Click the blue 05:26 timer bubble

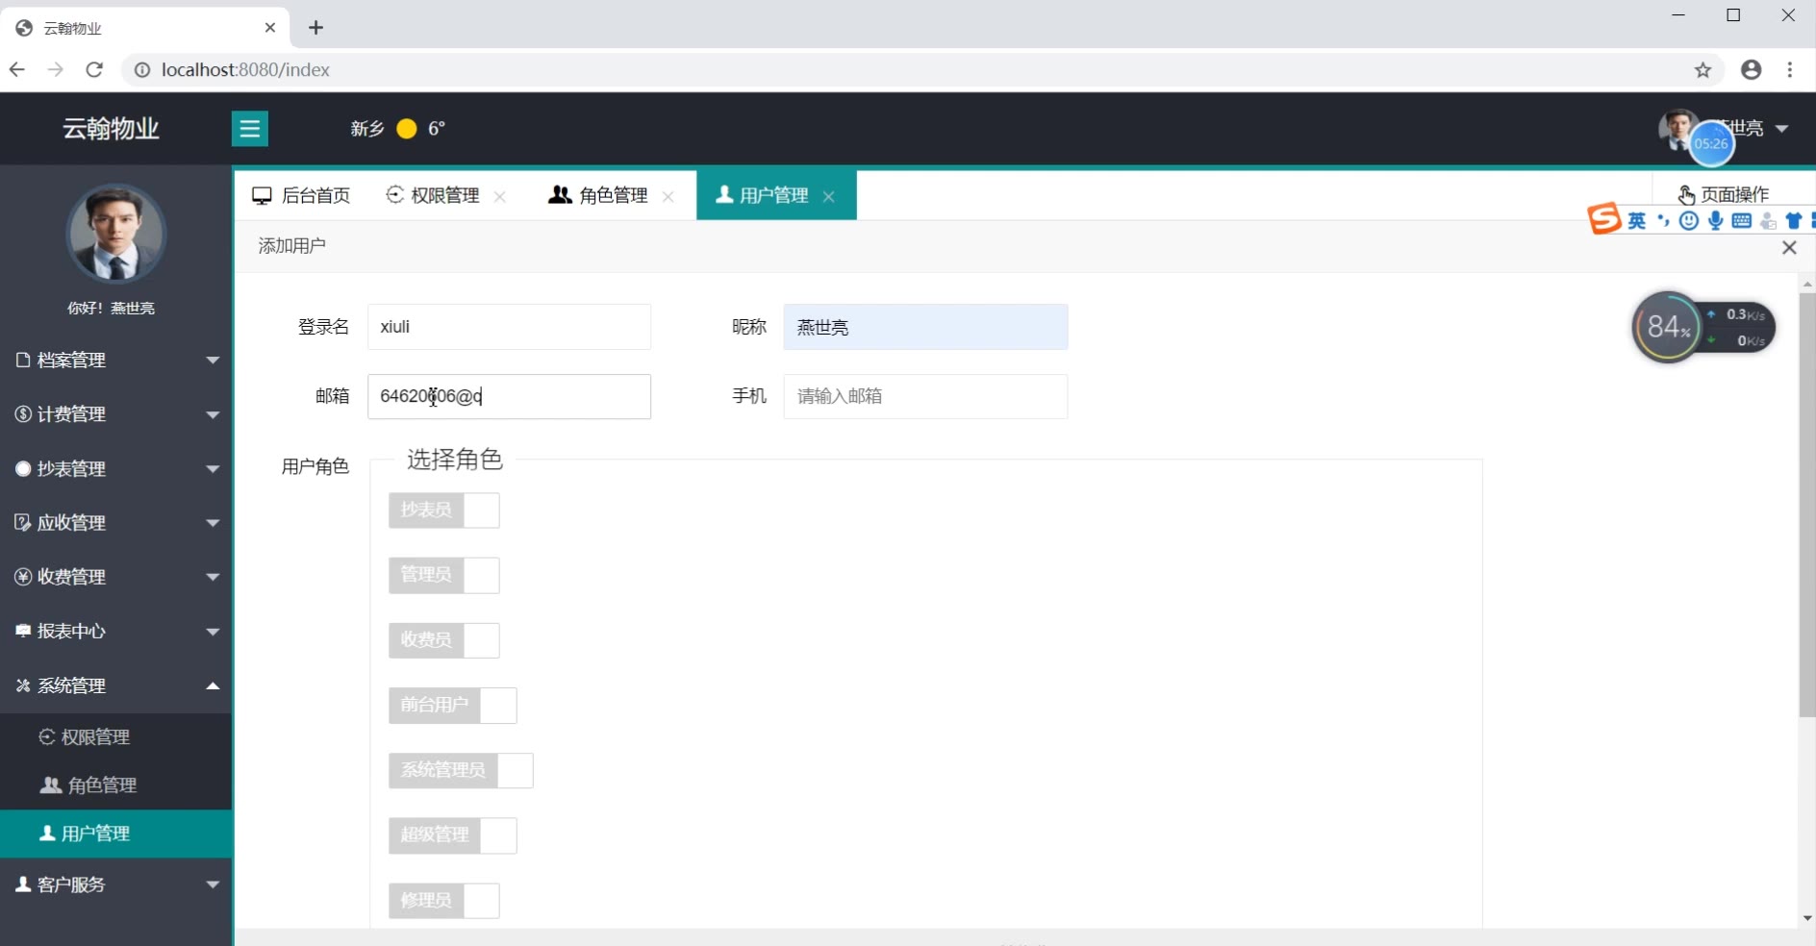1711,144
